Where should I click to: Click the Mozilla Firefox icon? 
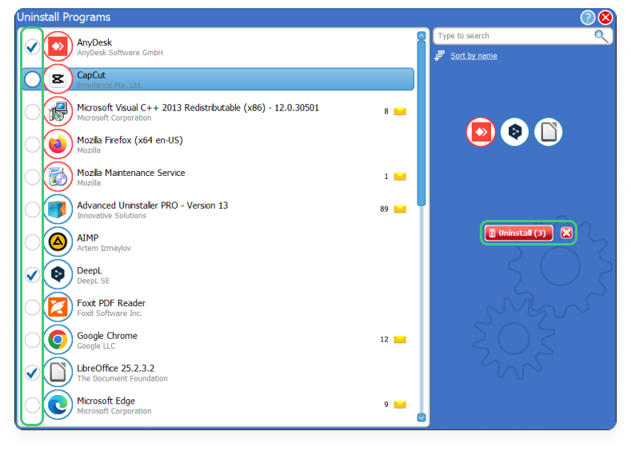pyautogui.click(x=58, y=145)
